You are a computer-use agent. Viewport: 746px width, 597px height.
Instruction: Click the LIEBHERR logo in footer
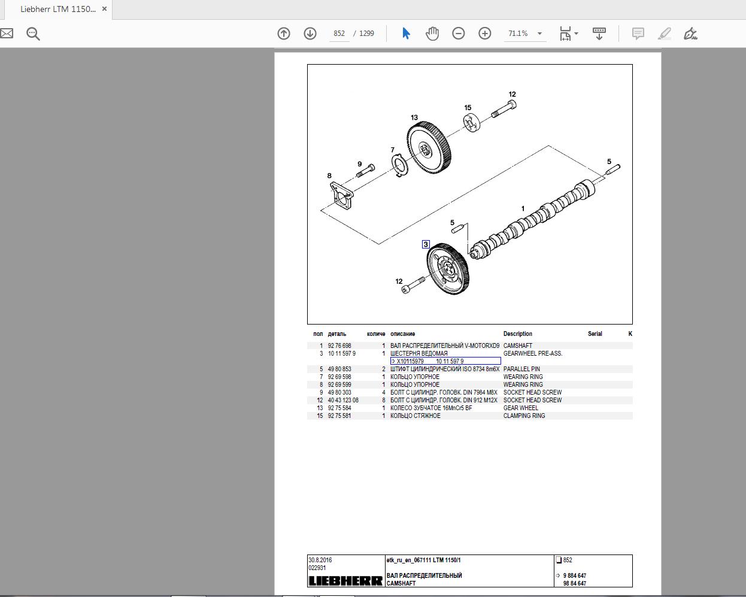345,581
